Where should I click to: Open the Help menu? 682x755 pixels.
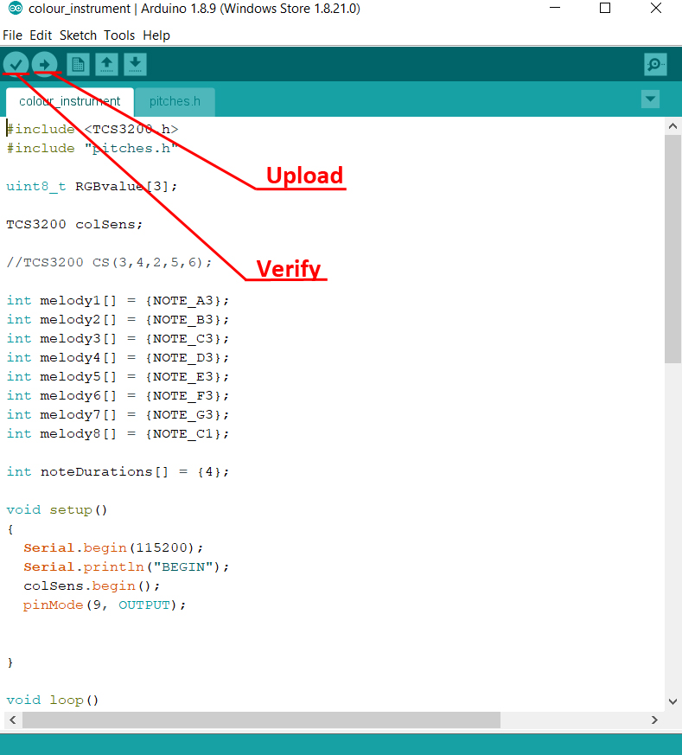tap(156, 35)
